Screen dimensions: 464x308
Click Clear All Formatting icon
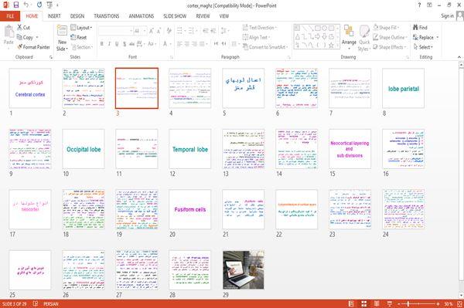click(x=169, y=31)
